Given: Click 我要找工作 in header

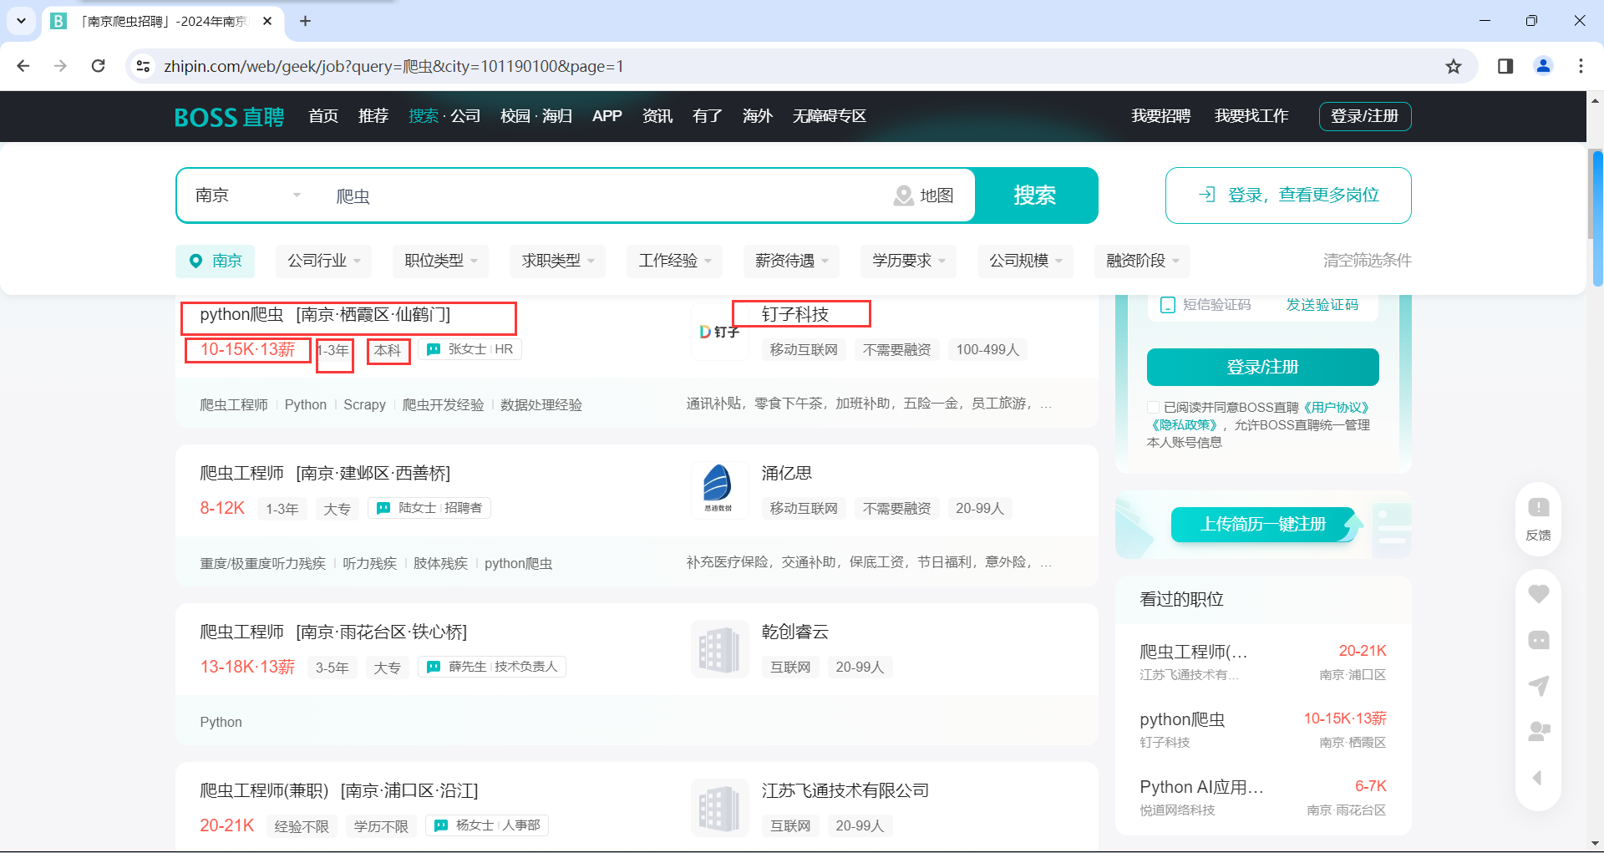Looking at the screenshot, I should click(x=1251, y=116).
